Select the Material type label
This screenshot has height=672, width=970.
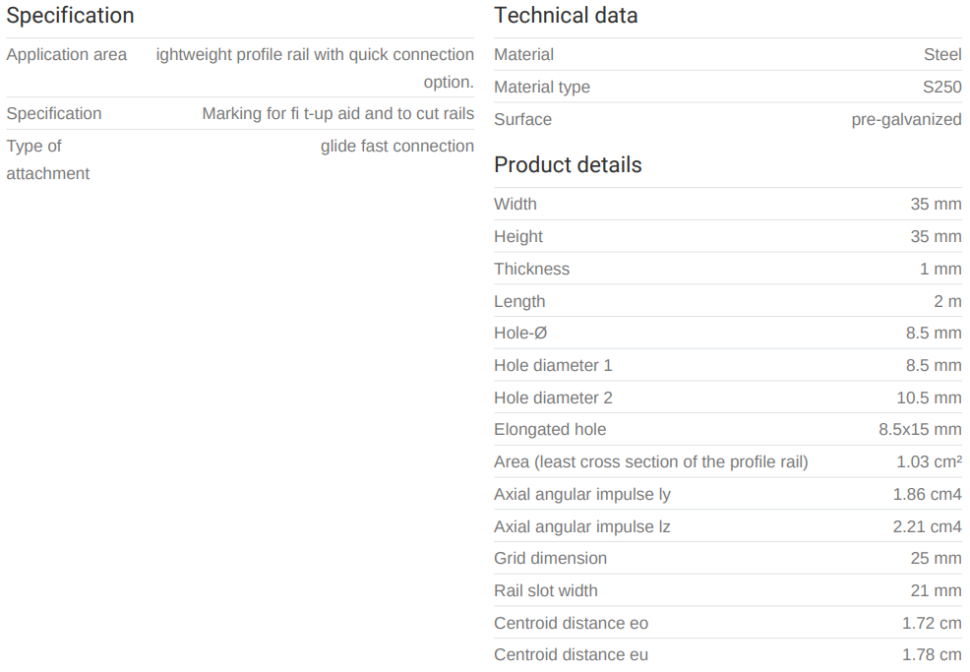point(542,88)
